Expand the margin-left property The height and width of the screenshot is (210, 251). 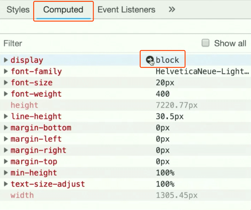[6, 139]
